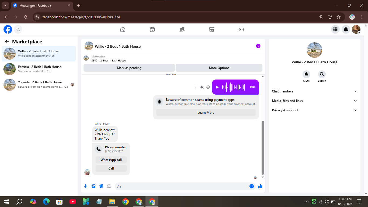View site information icon

37,17
